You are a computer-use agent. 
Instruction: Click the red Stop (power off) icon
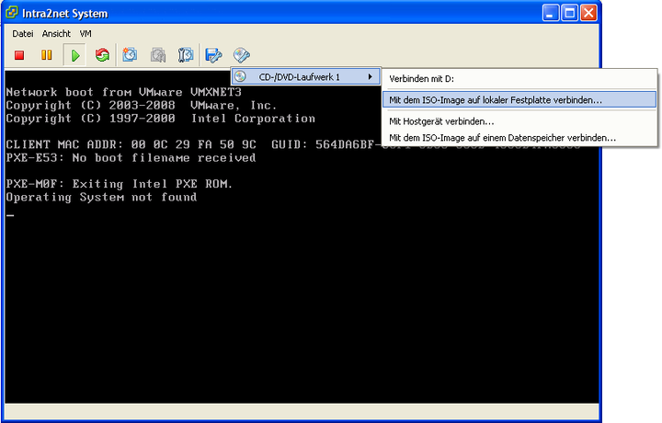coord(19,55)
